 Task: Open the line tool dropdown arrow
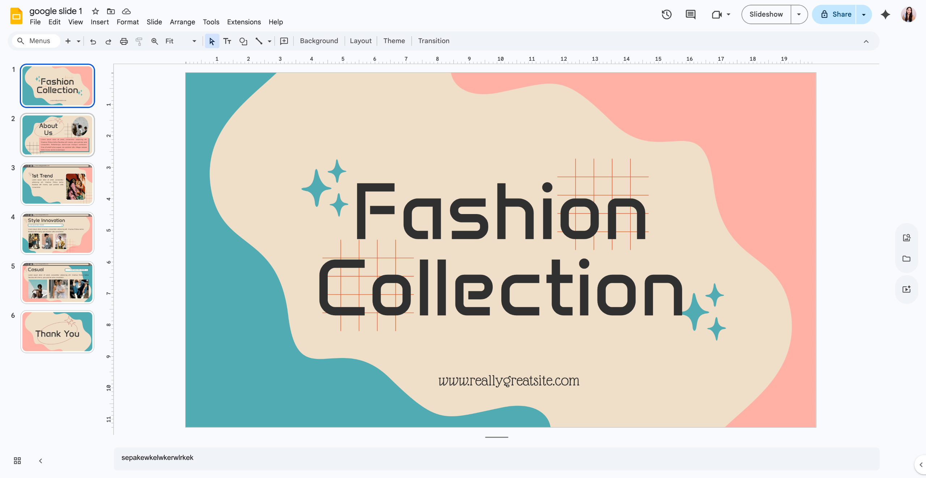point(269,41)
